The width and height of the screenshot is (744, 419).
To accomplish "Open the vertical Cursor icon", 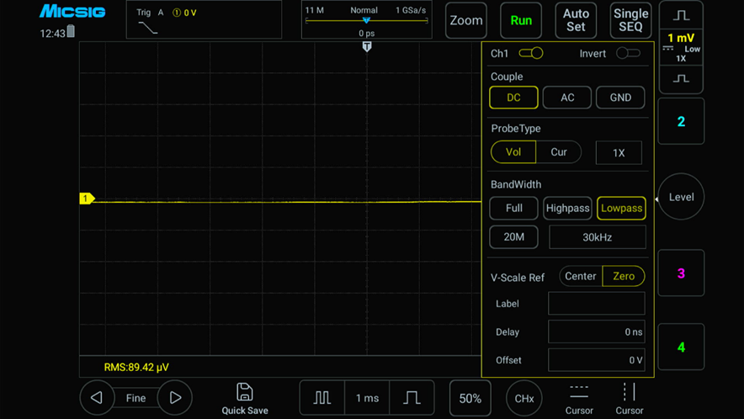I will (629, 393).
